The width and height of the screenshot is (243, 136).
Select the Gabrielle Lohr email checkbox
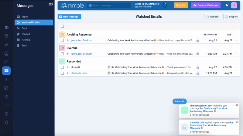coord(62,73)
